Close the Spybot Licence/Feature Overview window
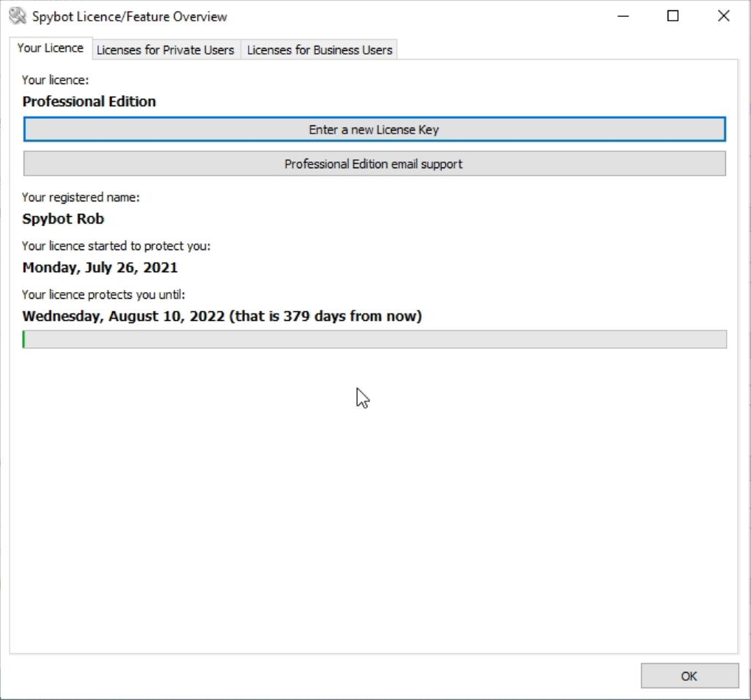This screenshot has width=751, height=700. coord(724,16)
